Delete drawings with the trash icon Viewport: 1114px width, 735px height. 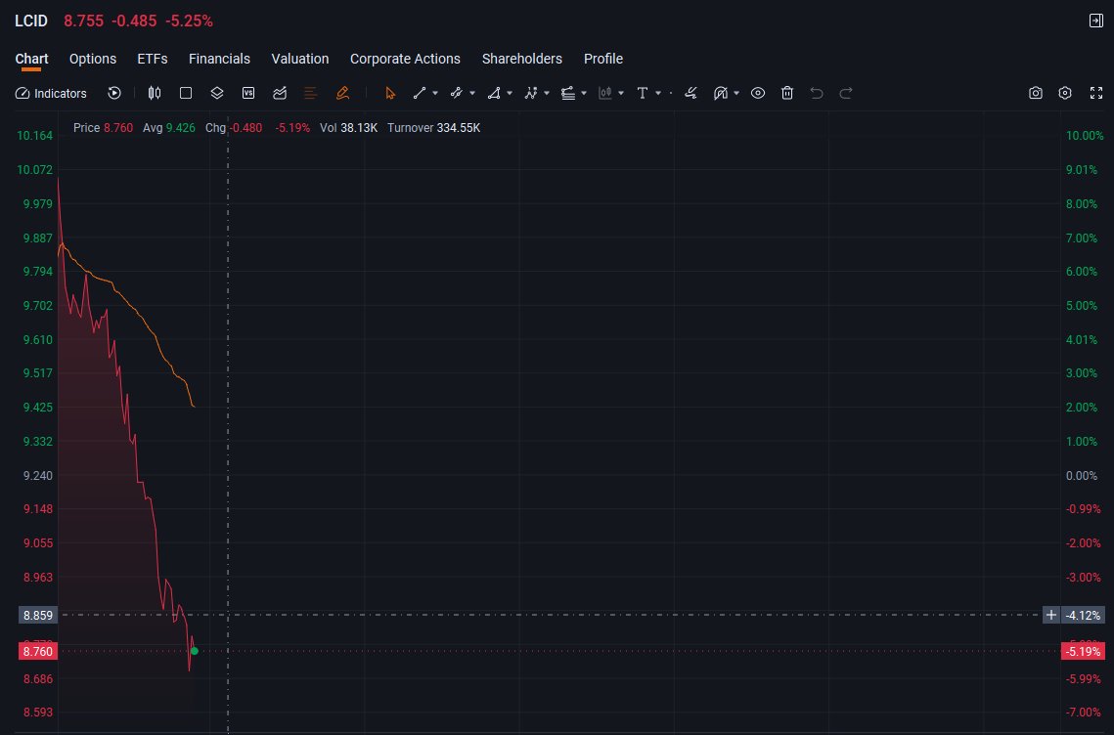[x=787, y=93]
